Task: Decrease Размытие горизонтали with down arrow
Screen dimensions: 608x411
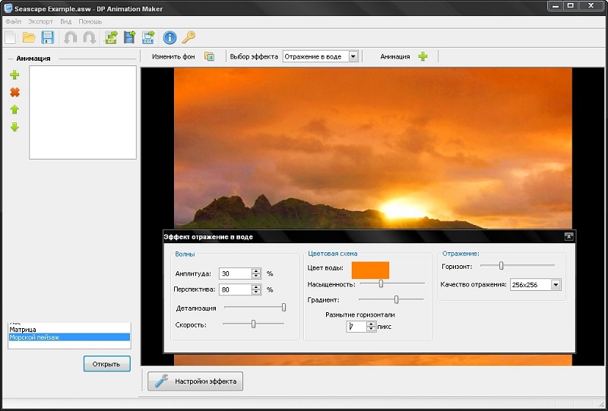Action: [x=371, y=329]
